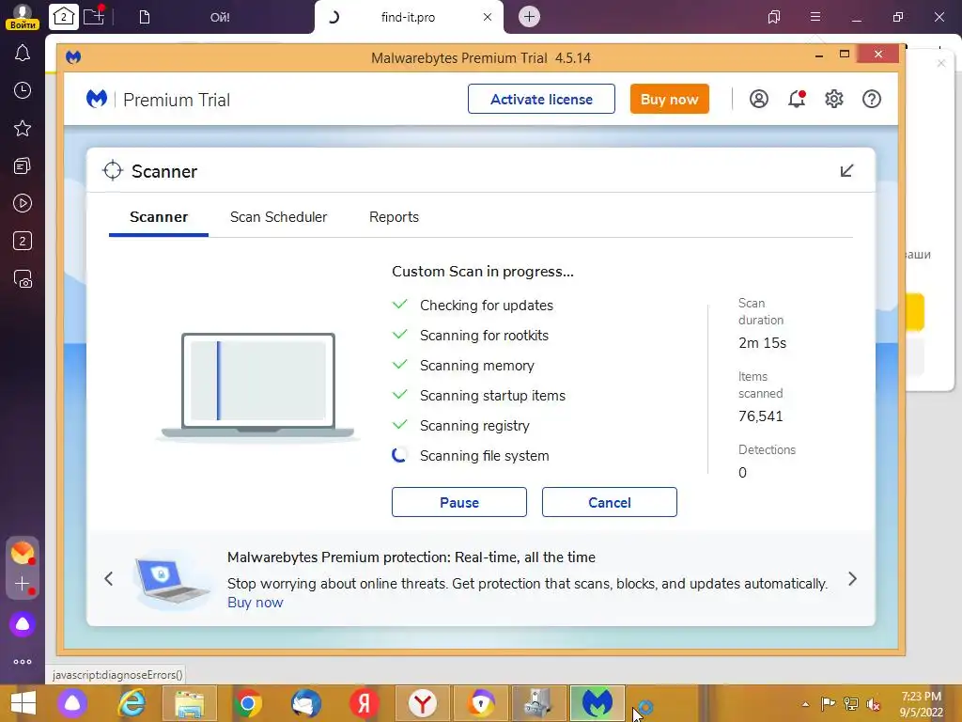Open the more options dots in sidebar

(23, 662)
